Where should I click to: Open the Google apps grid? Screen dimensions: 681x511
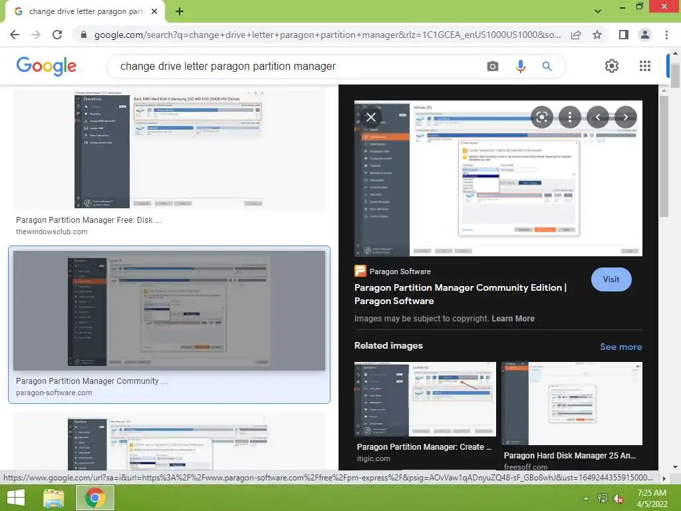tap(645, 66)
